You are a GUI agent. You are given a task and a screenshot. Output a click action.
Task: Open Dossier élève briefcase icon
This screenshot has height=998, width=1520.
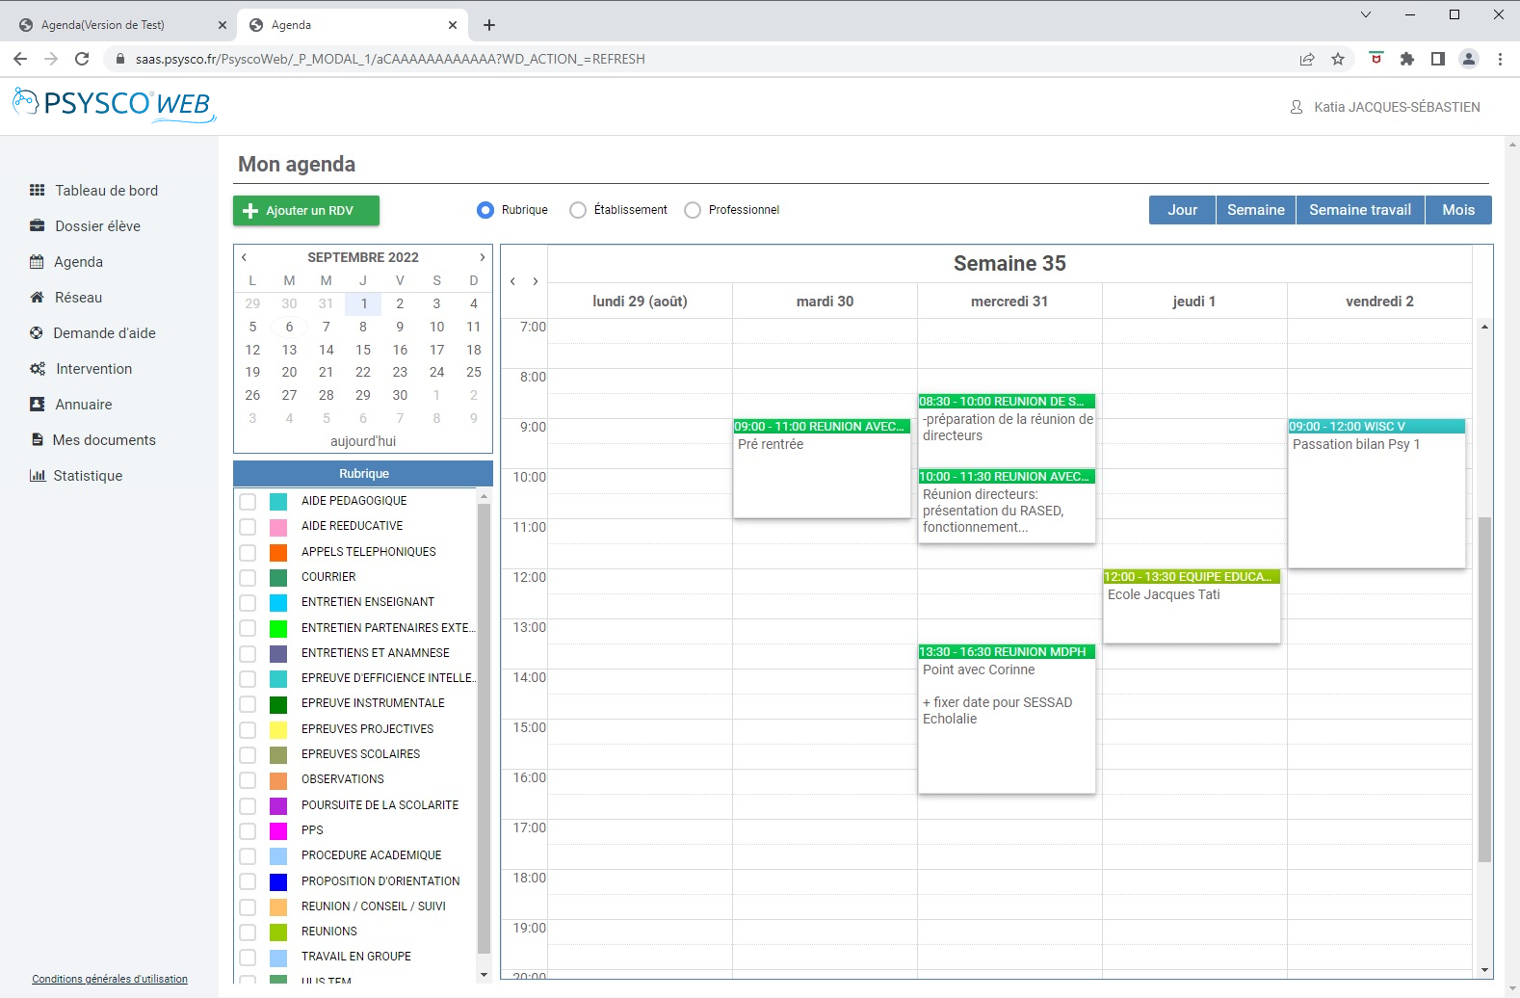pos(38,226)
